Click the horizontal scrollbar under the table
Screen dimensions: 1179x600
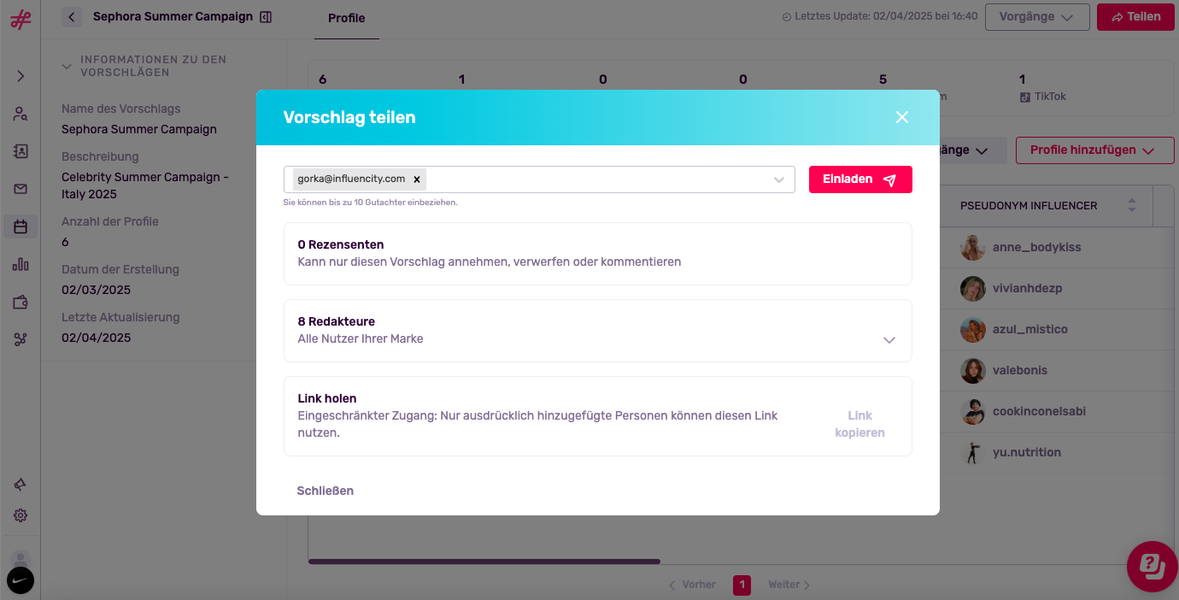484,562
